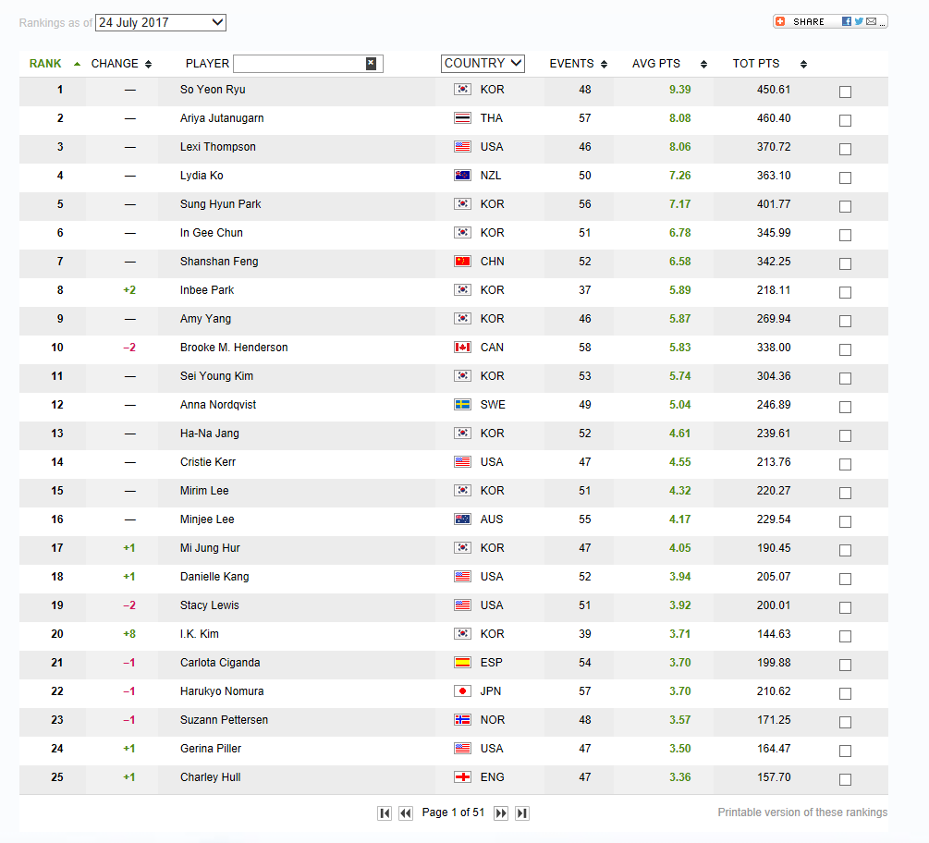
Task: Sort by Tot Pts column arrows
Action: pyautogui.click(x=803, y=64)
